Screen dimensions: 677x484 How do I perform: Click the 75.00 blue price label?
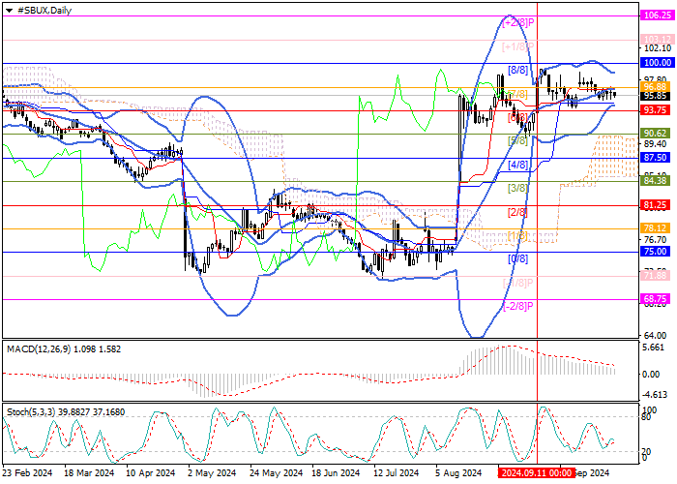[x=656, y=252]
